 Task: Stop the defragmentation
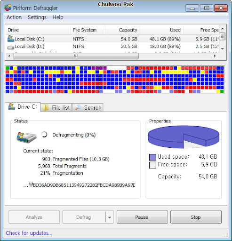[x=196, y=217]
